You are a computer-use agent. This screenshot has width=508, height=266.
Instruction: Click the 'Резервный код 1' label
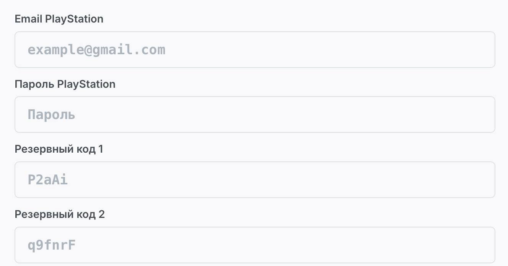[59, 150]
